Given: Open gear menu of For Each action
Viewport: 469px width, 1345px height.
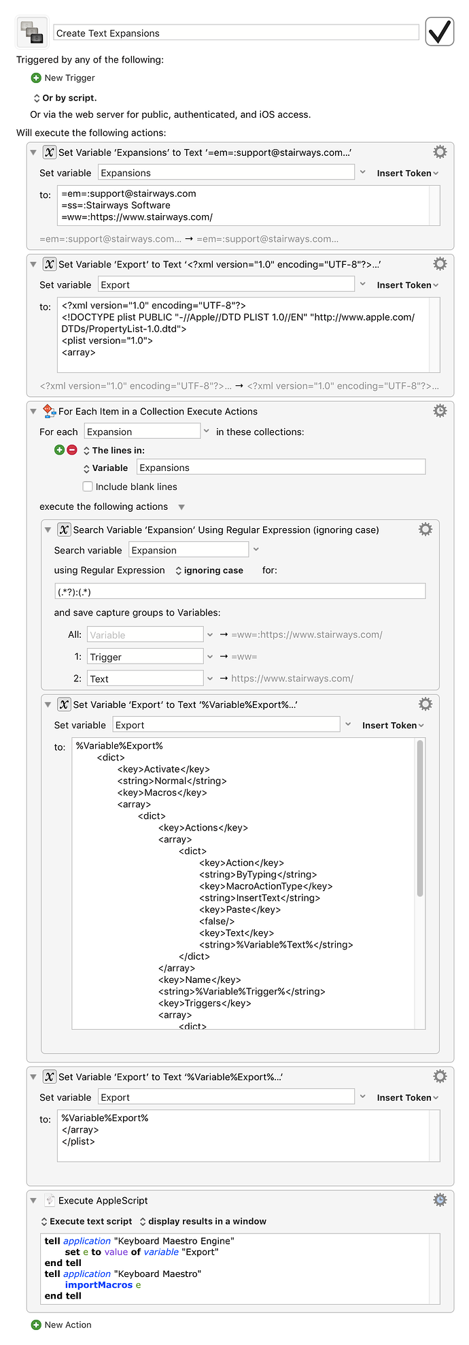Looking at the screenshot, I should tap(440, 410).
